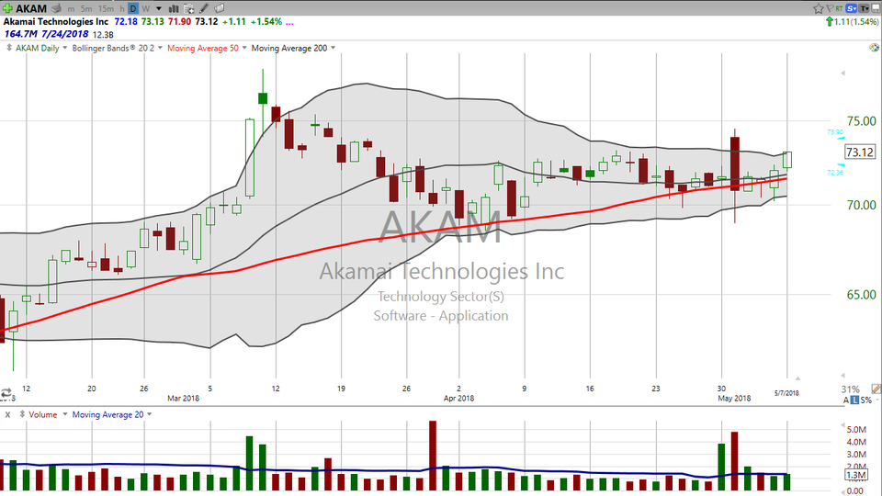Screen dimensions: 882x496
Task: Click the 73.12 current price label
Action: (860, 152)
